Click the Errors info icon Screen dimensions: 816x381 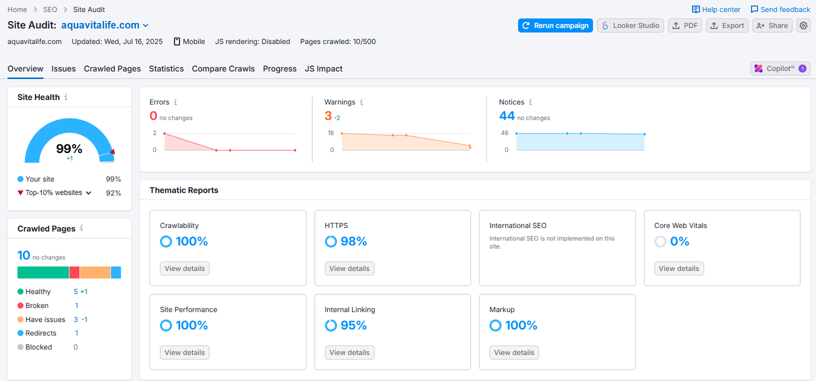tap(175, 102)
